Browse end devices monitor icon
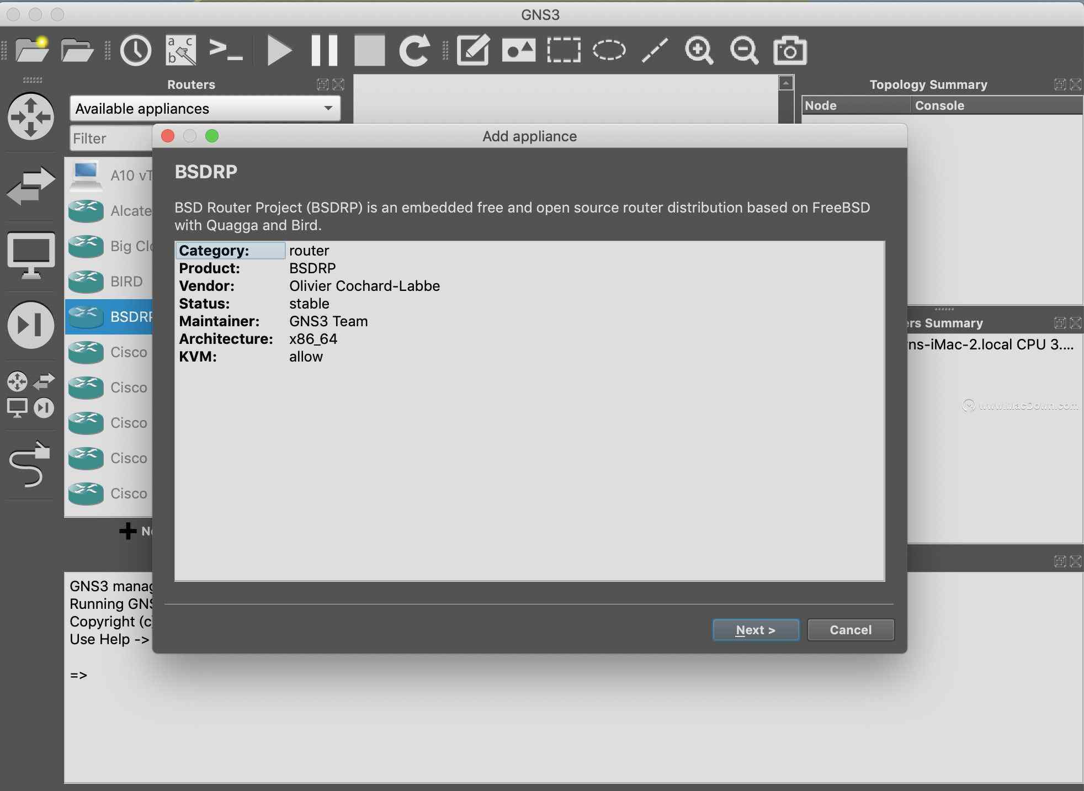 point(31,255)
